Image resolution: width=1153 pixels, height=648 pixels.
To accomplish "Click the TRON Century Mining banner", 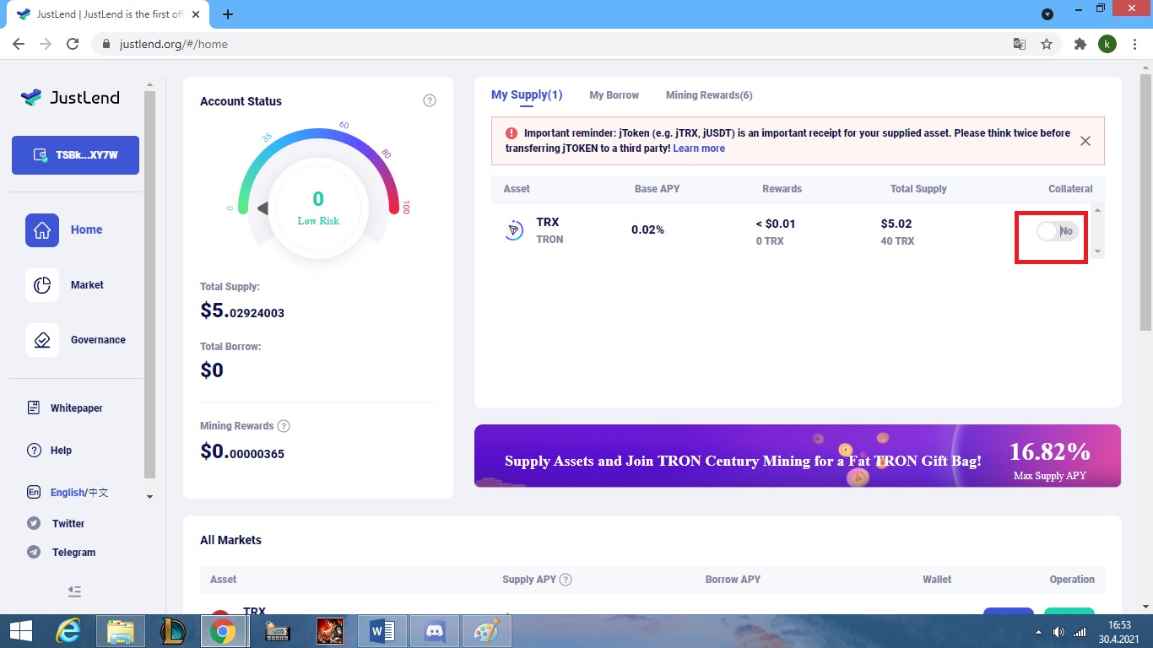I will point(798,456).
